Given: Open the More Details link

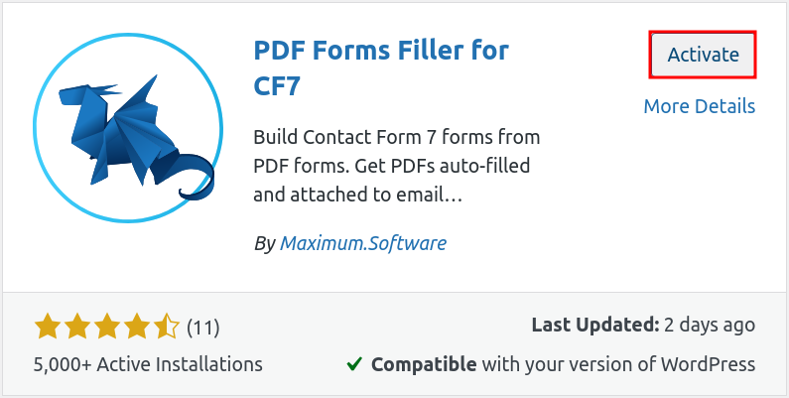Looking at the screenshot, I should pos(699,106).
